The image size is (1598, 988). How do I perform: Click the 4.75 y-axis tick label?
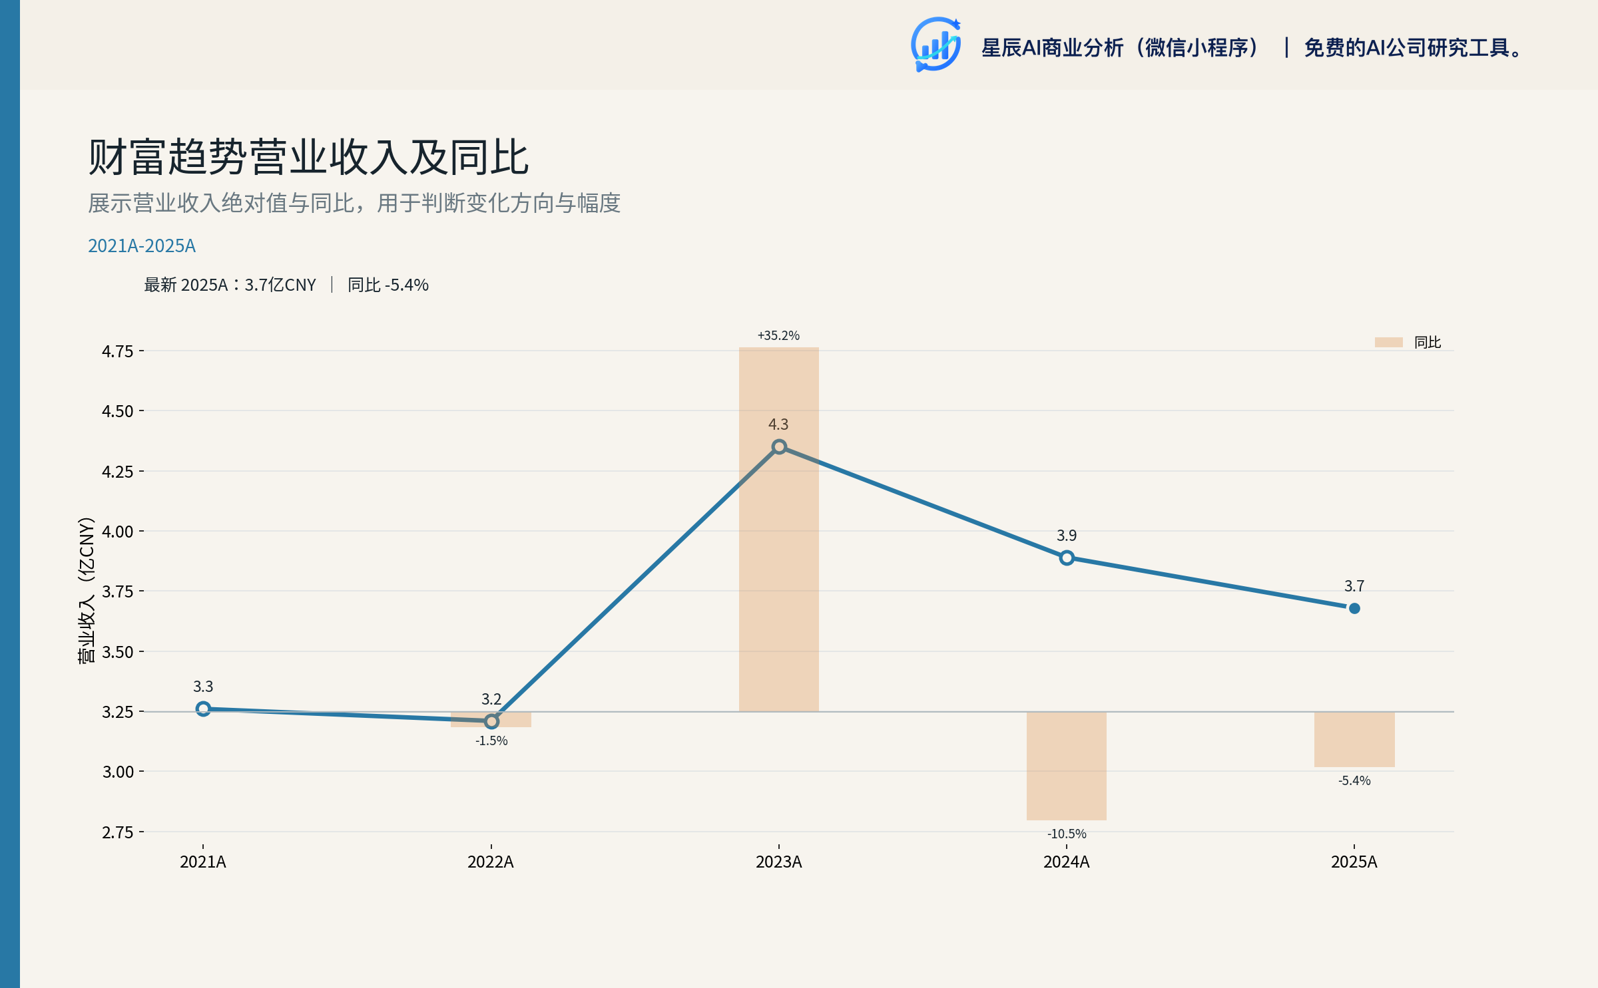pos(118,351)
